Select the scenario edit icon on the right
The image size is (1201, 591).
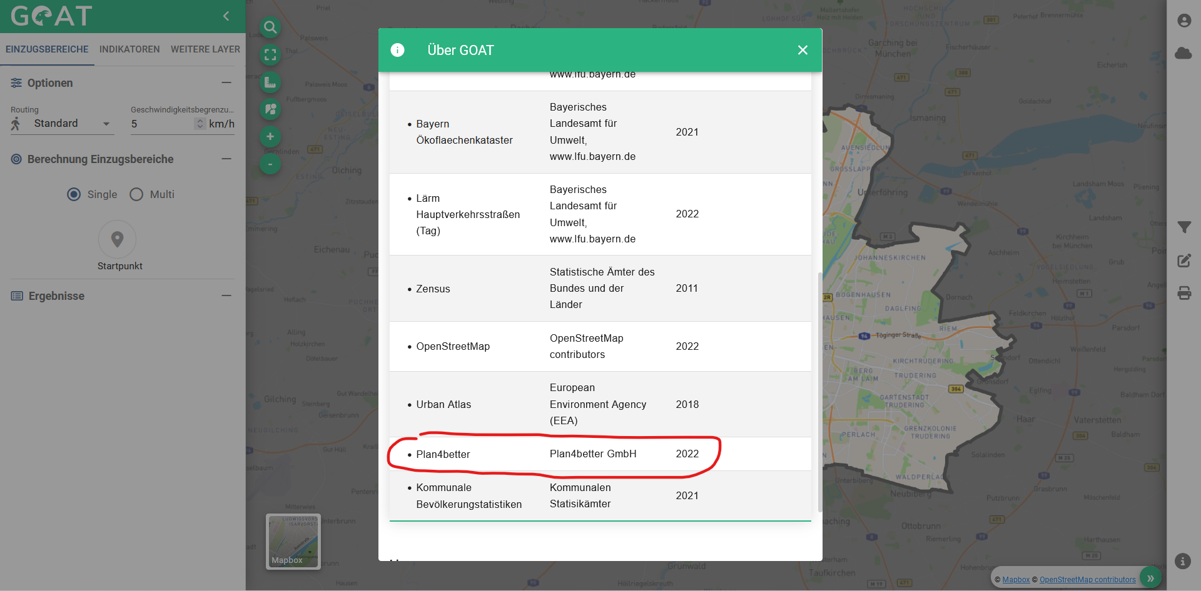pyautogui.click(x=1184, y=261)
